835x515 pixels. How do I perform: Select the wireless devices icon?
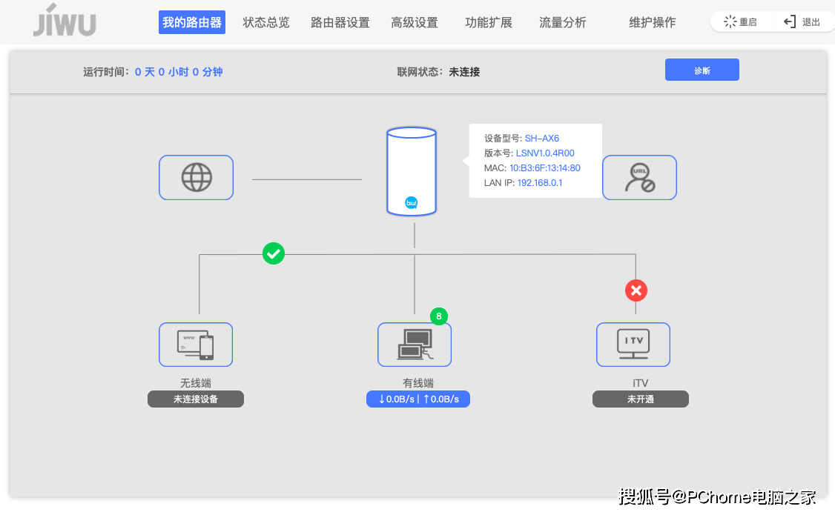(x=196, y=345)
